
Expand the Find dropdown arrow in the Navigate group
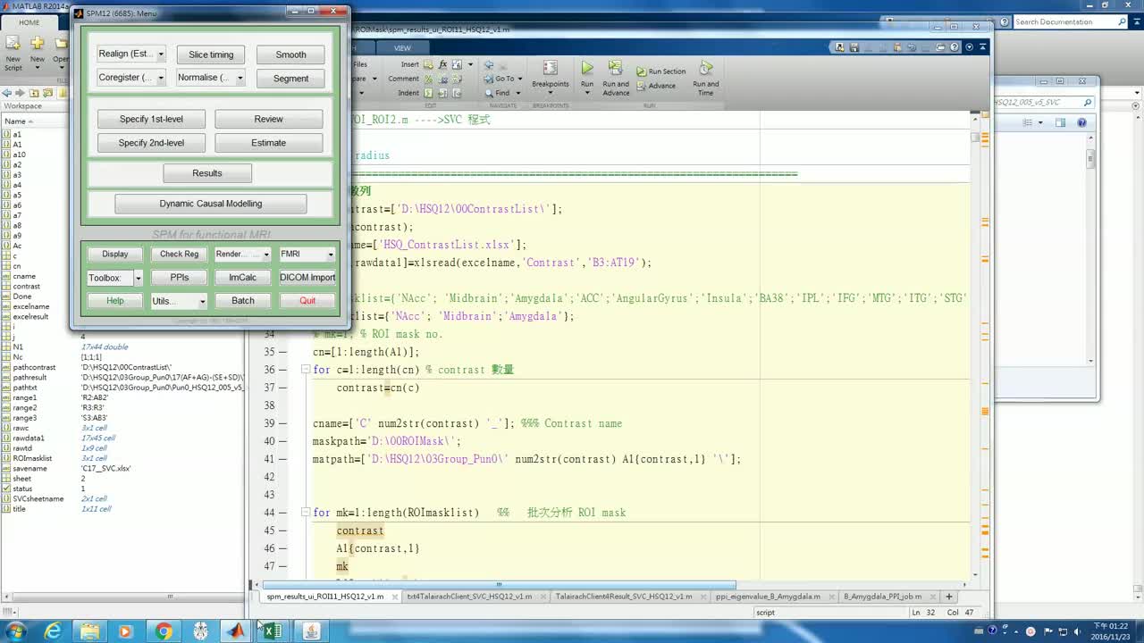pyautogui.click(x=517, y=93)
